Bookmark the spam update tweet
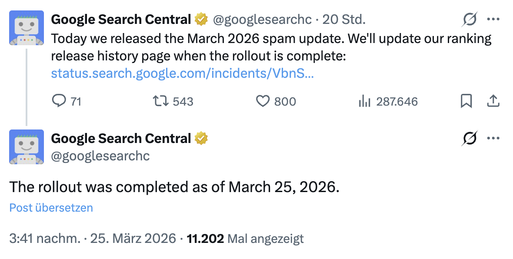The width and height of the screenshot is (513, 259). click(466, 100)
